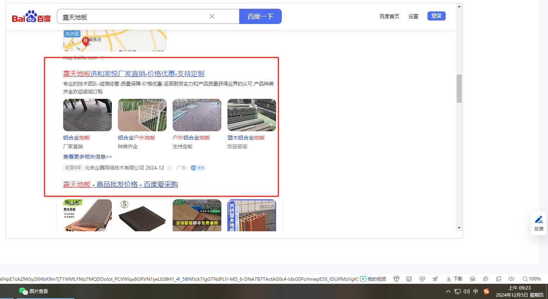Open the 露天地板选和家悦厂家直销 result title
548x299 pixels.
(x=134, y=74)
